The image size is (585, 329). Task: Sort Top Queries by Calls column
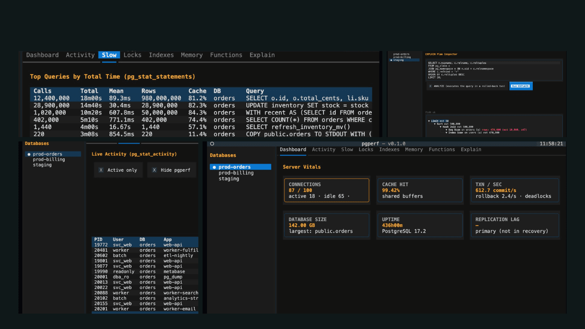42,91
